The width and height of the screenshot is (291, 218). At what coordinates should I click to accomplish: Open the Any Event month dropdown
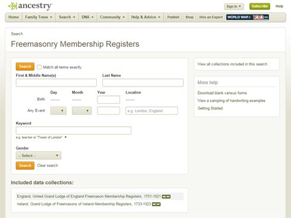click(82, 111)
